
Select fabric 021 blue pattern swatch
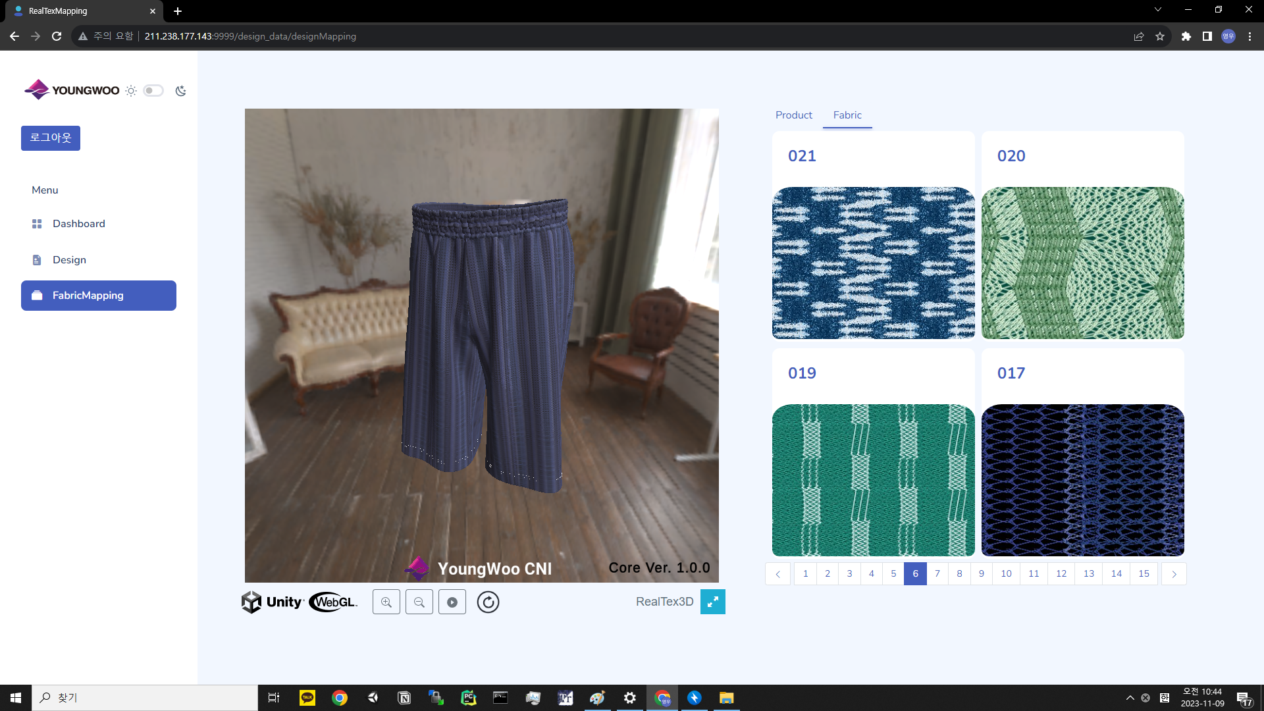873,263
